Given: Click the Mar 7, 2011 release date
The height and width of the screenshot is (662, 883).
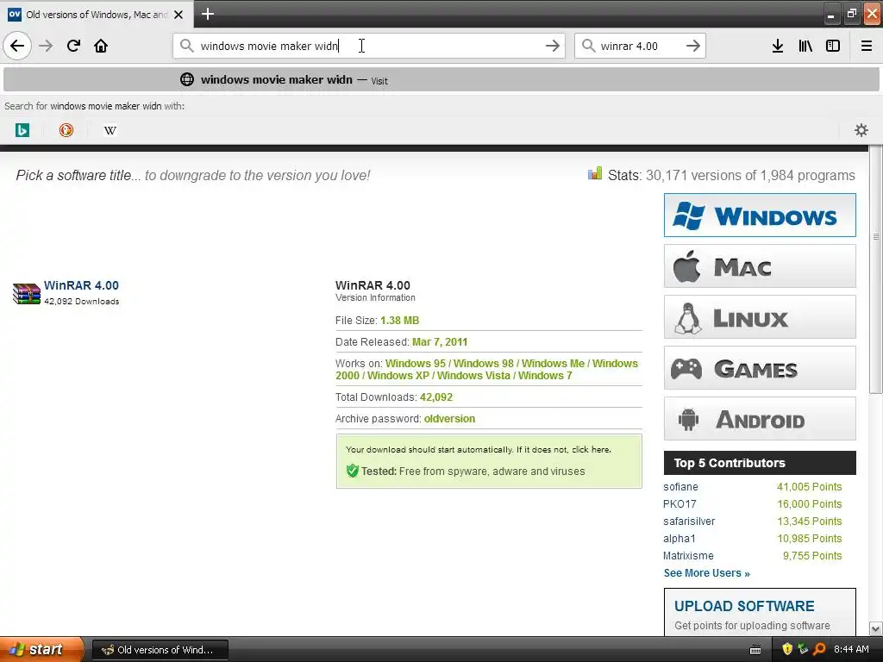Looking at the screenshot, I should [x=440, y=342].
